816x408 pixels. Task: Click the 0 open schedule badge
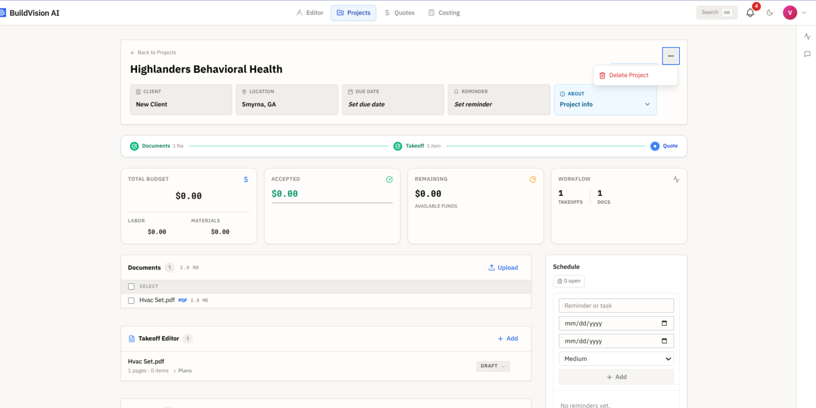568,281
